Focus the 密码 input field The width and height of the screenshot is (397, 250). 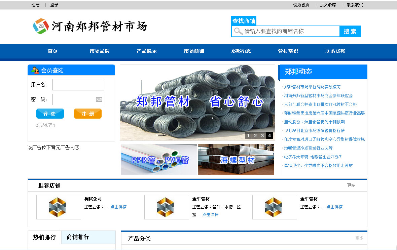point(78,99)
